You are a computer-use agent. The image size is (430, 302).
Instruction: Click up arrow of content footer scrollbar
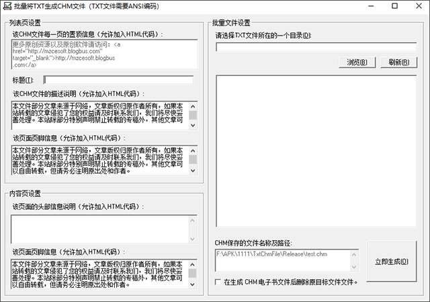coord(193,264)
